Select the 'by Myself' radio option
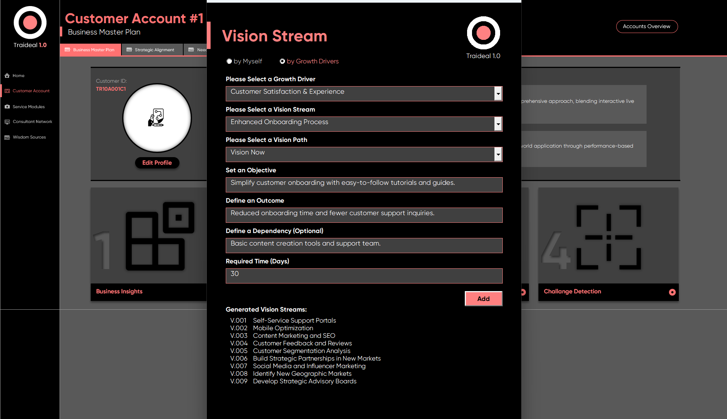 pos(229,61)
